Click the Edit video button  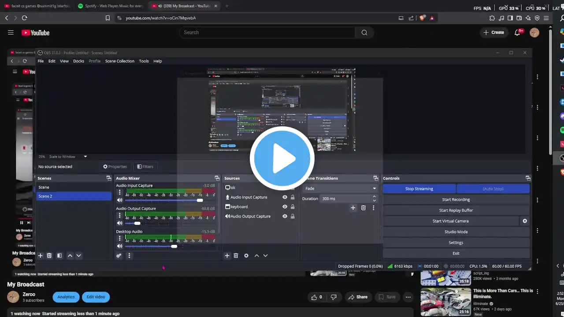[96, 297]
